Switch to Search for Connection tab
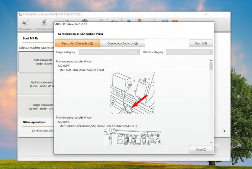The width and height of the screenshot is (252, 169). tap(77, 43)
